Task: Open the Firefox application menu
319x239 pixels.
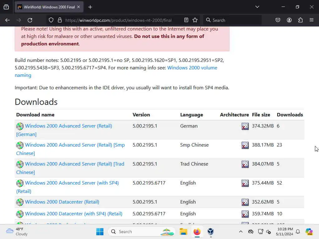Action: [x=312, y=20]
